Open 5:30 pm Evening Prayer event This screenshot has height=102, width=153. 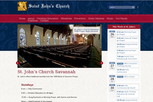pyautogui.click(x=127, y=52)
